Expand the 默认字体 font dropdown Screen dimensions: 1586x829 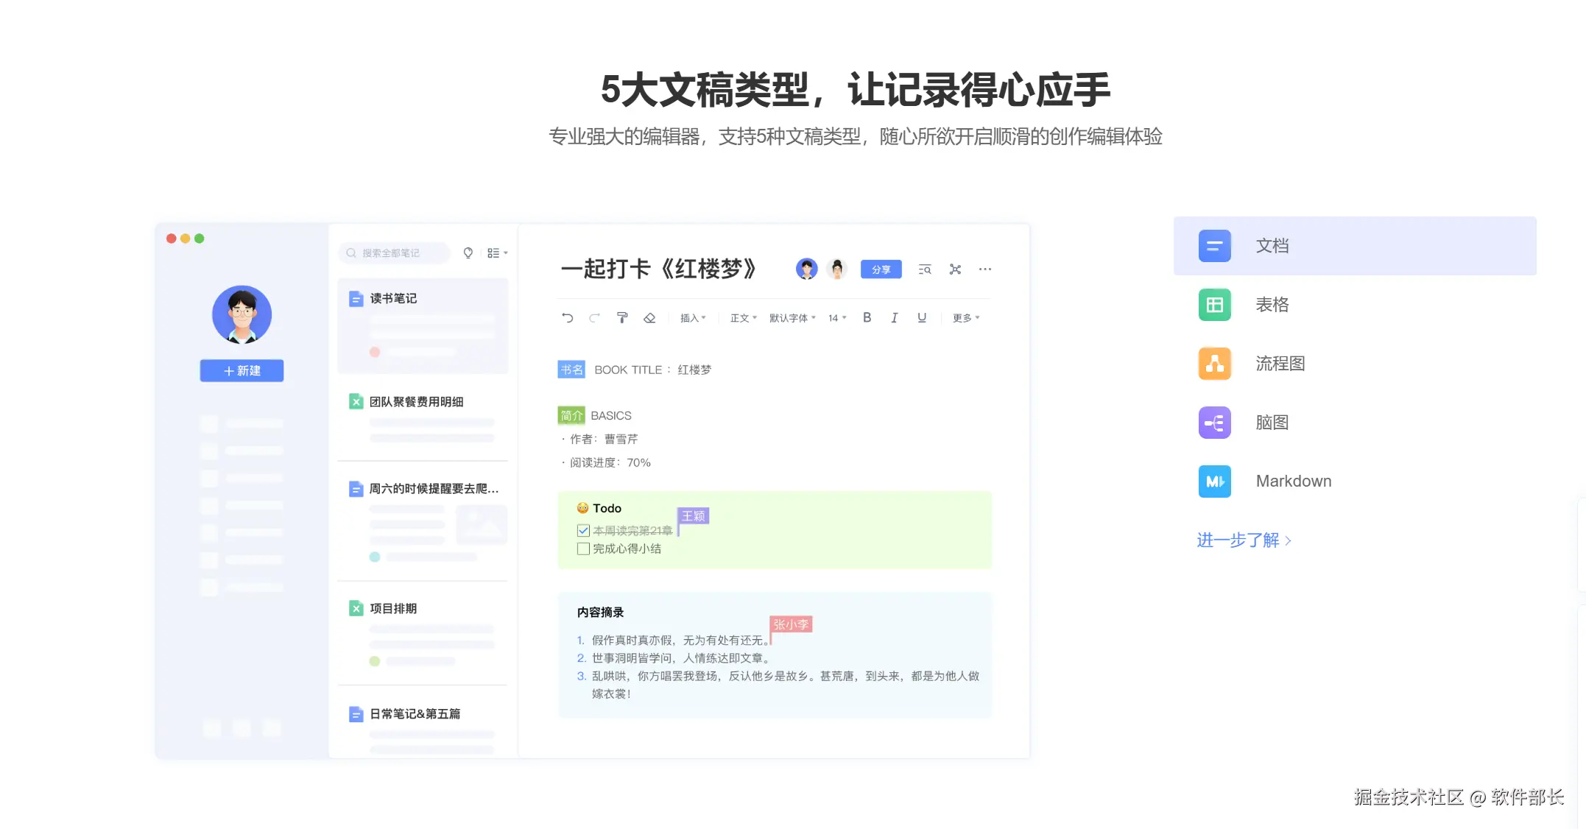[x=792, y=318]
